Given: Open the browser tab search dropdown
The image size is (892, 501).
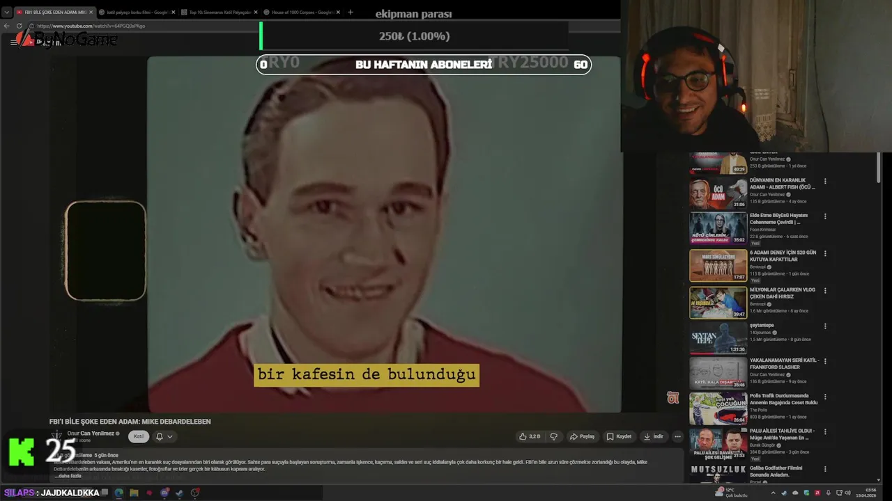Looking at the screenshot, I should coord(7,12).
